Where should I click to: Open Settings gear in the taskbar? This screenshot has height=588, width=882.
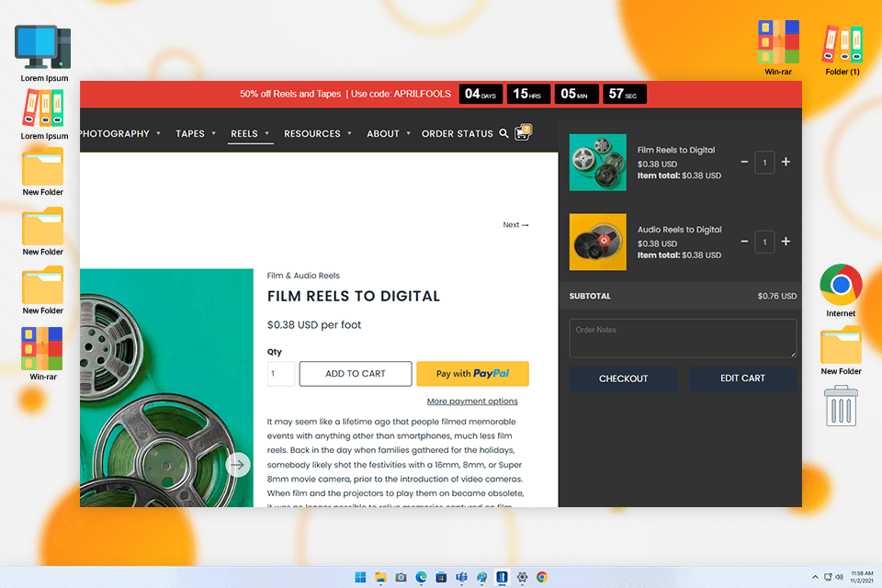tap(522, 577)
